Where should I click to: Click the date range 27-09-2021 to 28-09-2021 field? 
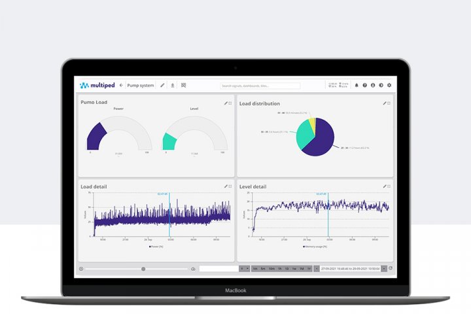coord(350,269)
